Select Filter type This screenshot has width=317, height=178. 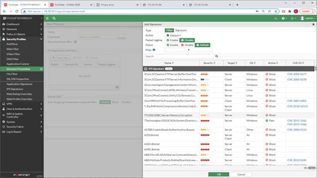pos(169,30)
